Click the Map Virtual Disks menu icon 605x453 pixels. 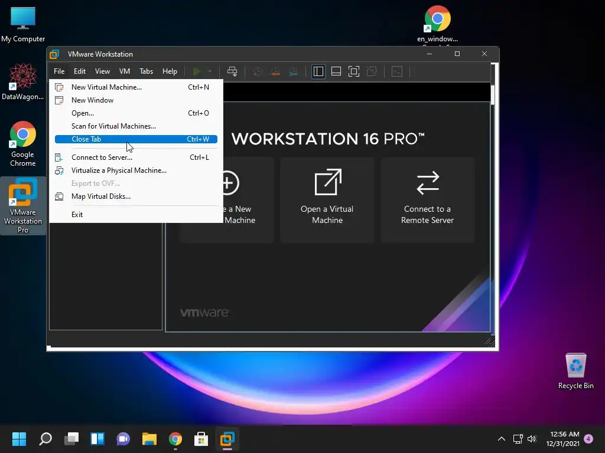click(x=59, y=196)
